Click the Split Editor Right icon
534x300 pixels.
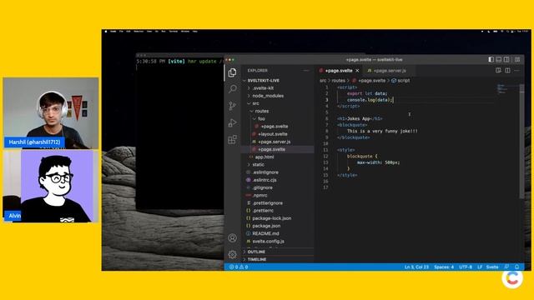[x=507, y=70]
